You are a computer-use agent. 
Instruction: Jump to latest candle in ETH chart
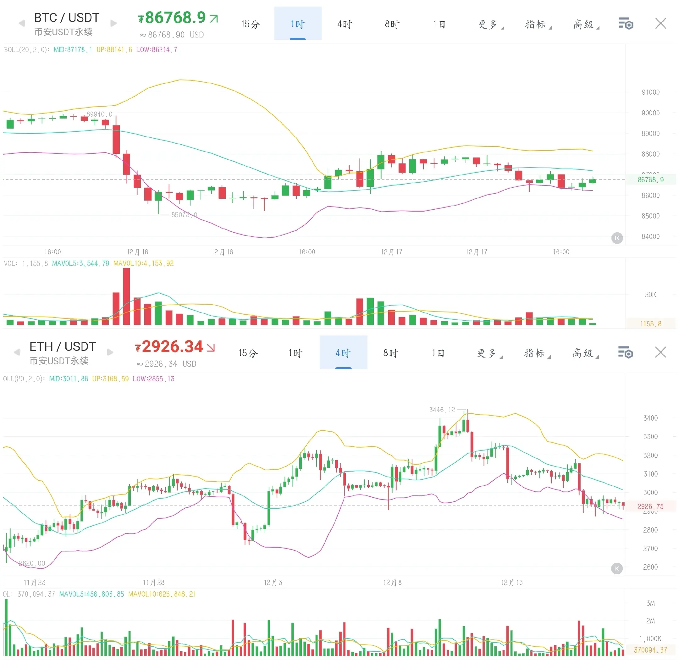616,569
